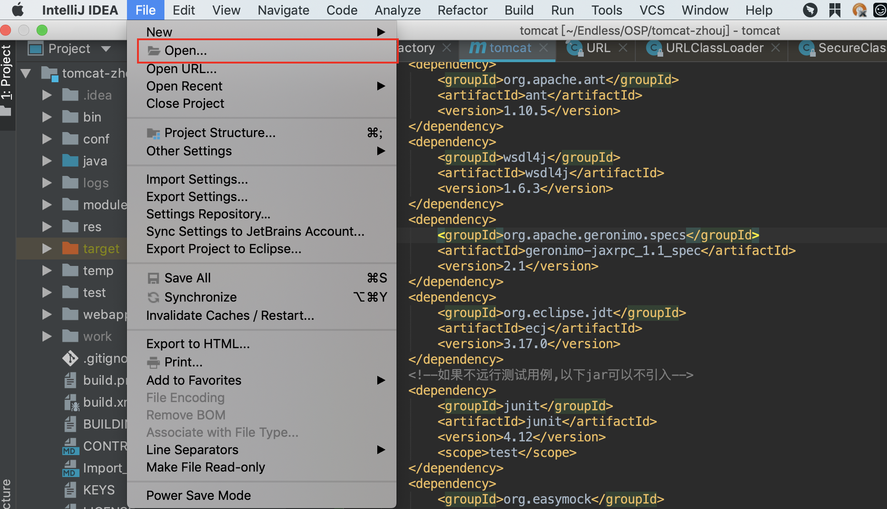
Task: Choose Export to HTML...
Action: (x=262, y=344)
